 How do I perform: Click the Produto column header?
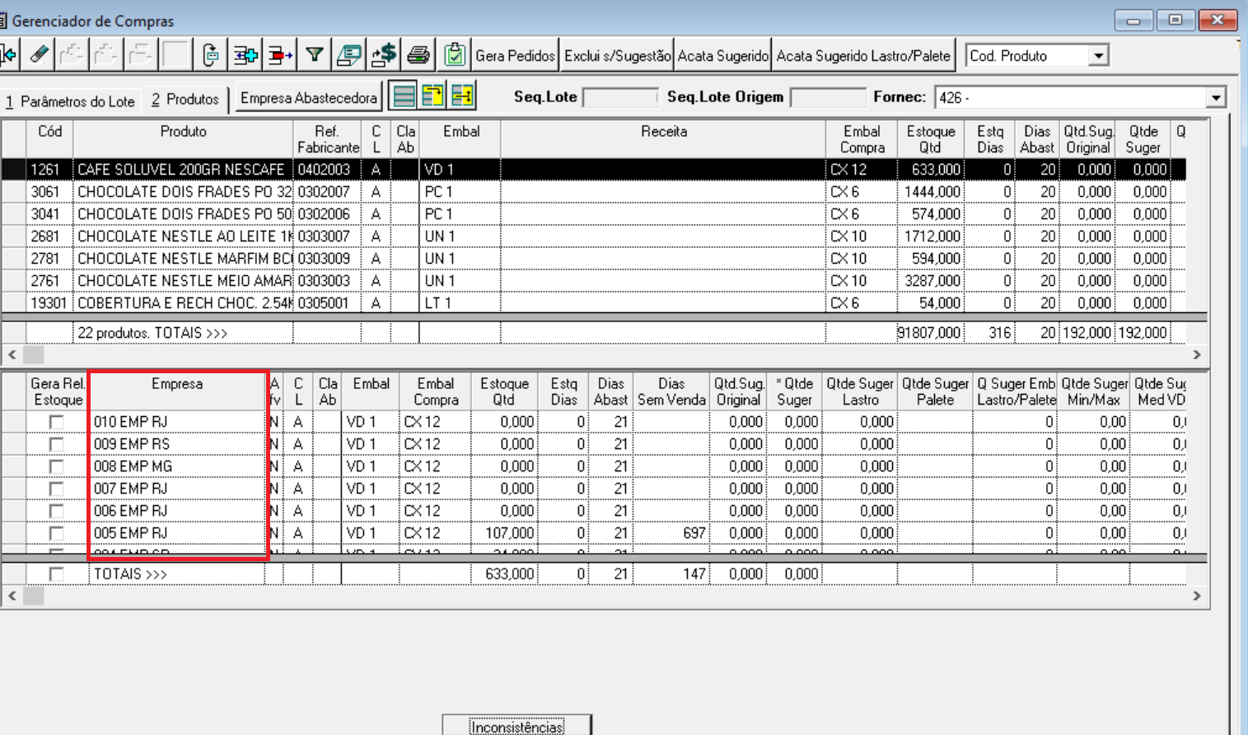183,139
